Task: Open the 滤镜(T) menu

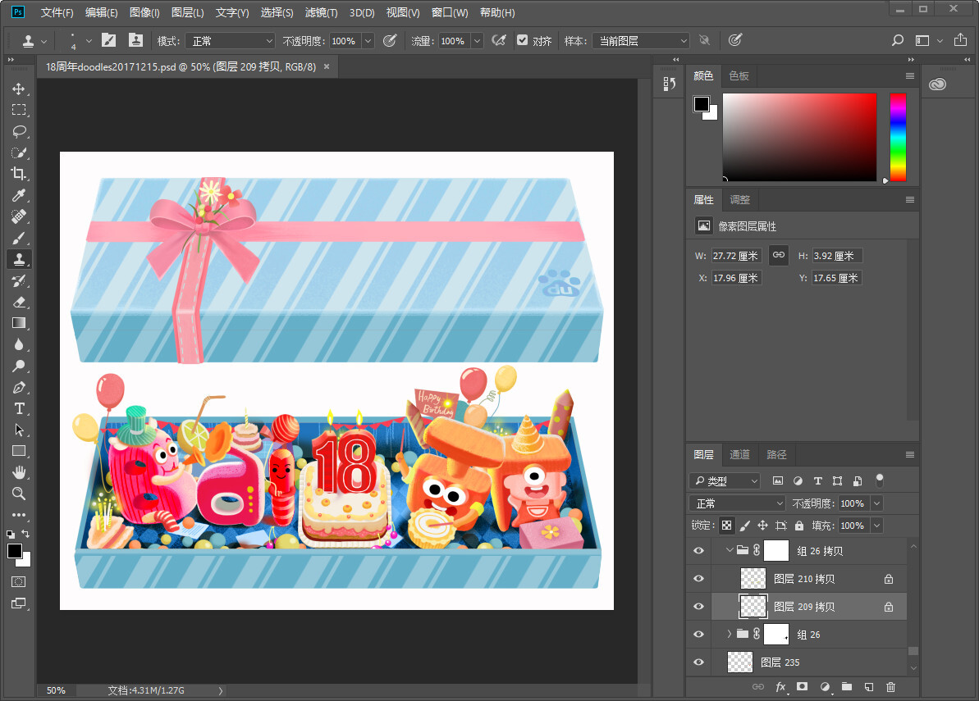Action: (321, 13)
